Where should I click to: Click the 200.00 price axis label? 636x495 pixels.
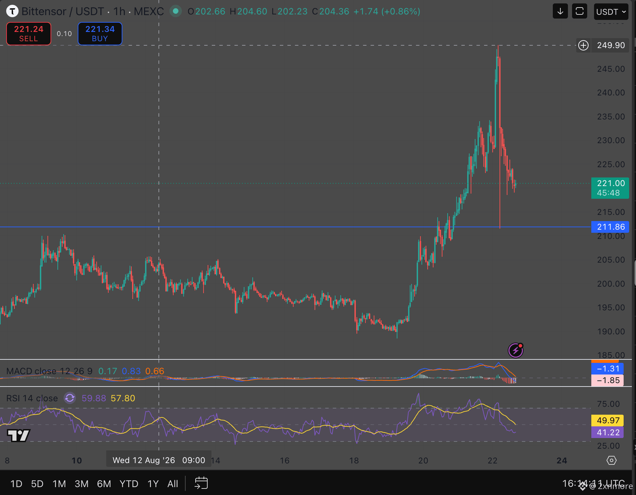(x=611, y=284)
